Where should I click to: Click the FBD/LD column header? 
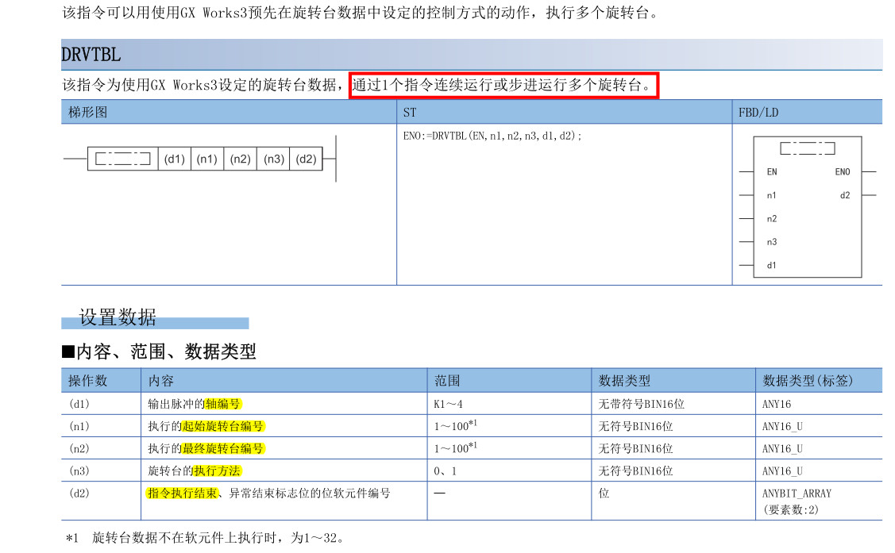[x=758, y=113]
